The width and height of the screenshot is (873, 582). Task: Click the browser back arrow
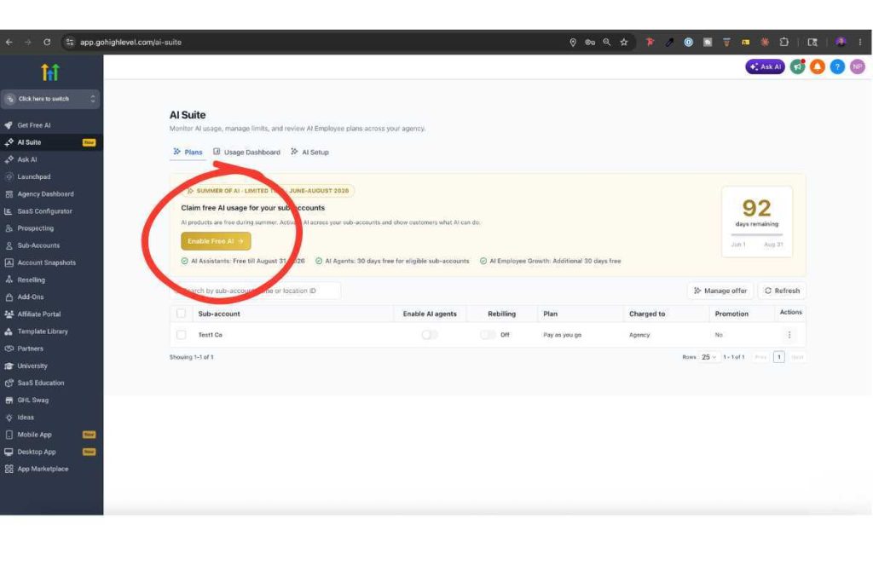tap(9, 43)
